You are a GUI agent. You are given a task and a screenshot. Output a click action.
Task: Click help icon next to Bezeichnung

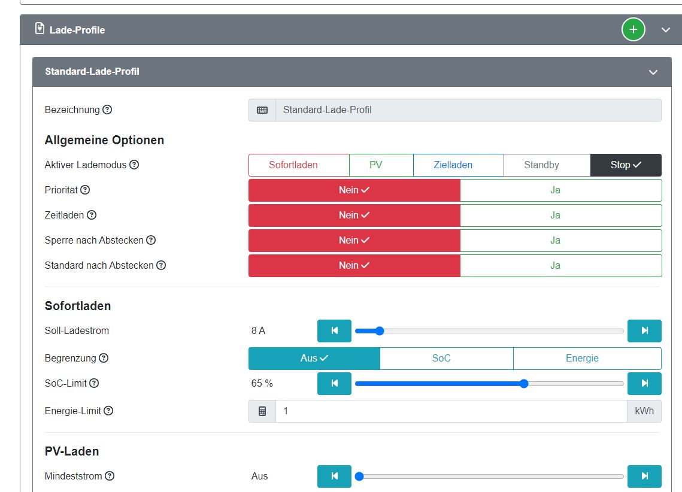(x=107, y=110)
